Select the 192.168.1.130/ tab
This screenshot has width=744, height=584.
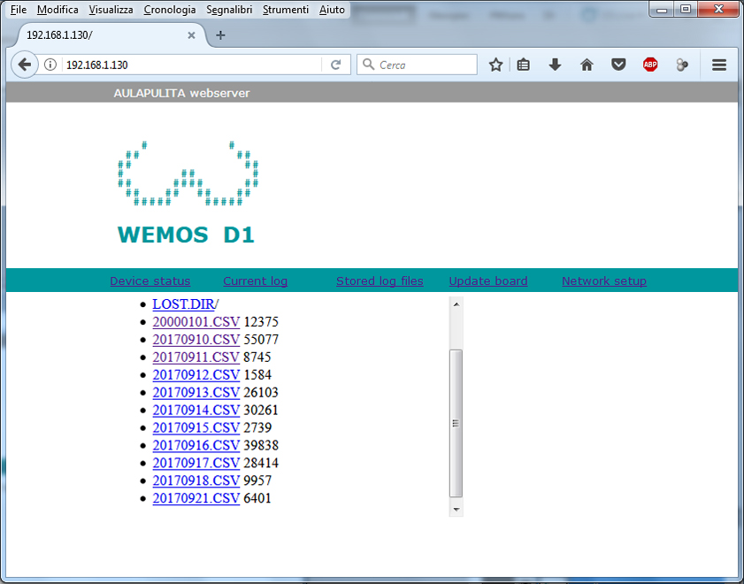[107, 35]
